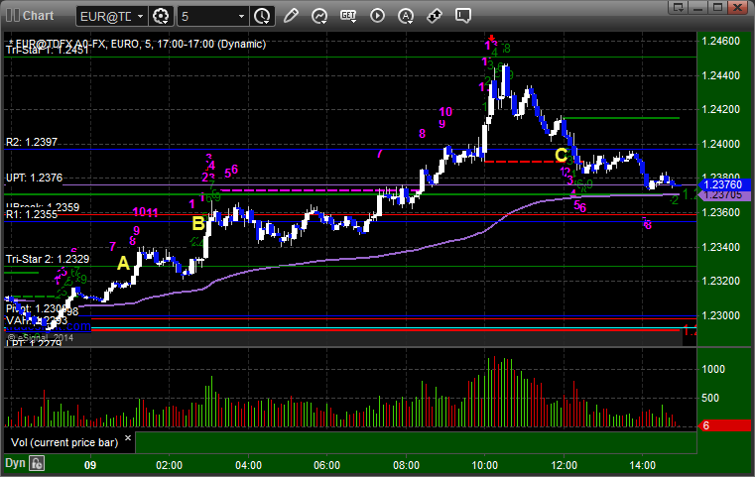Click the yellow A marker on the chart
Screen dimensions: 755x477
(x=124, y=263)
